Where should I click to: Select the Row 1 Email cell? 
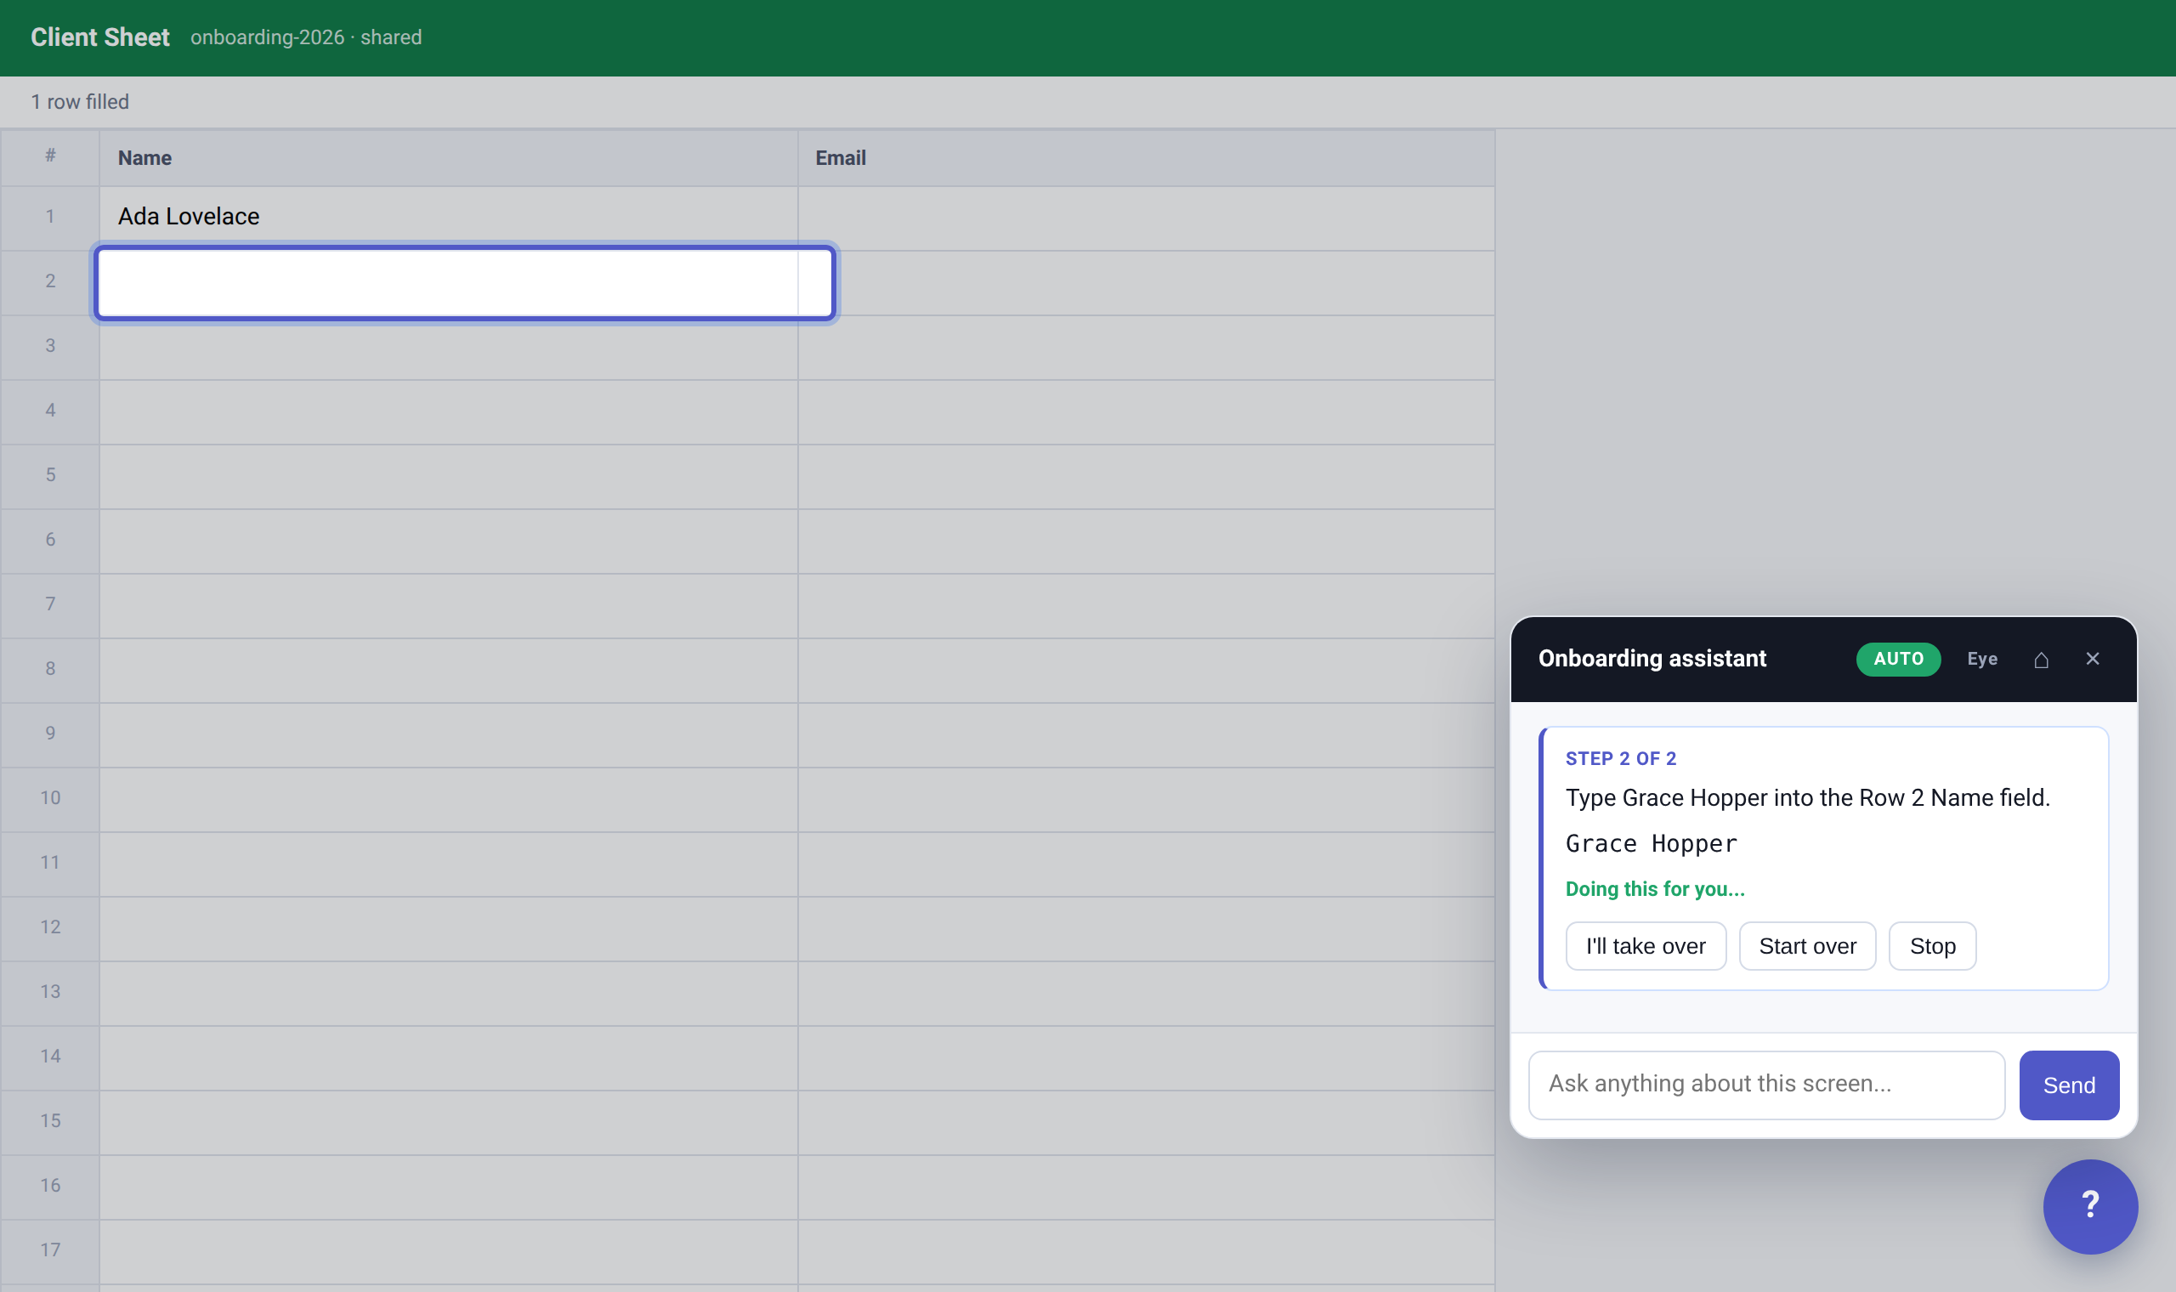(1146, 218)
